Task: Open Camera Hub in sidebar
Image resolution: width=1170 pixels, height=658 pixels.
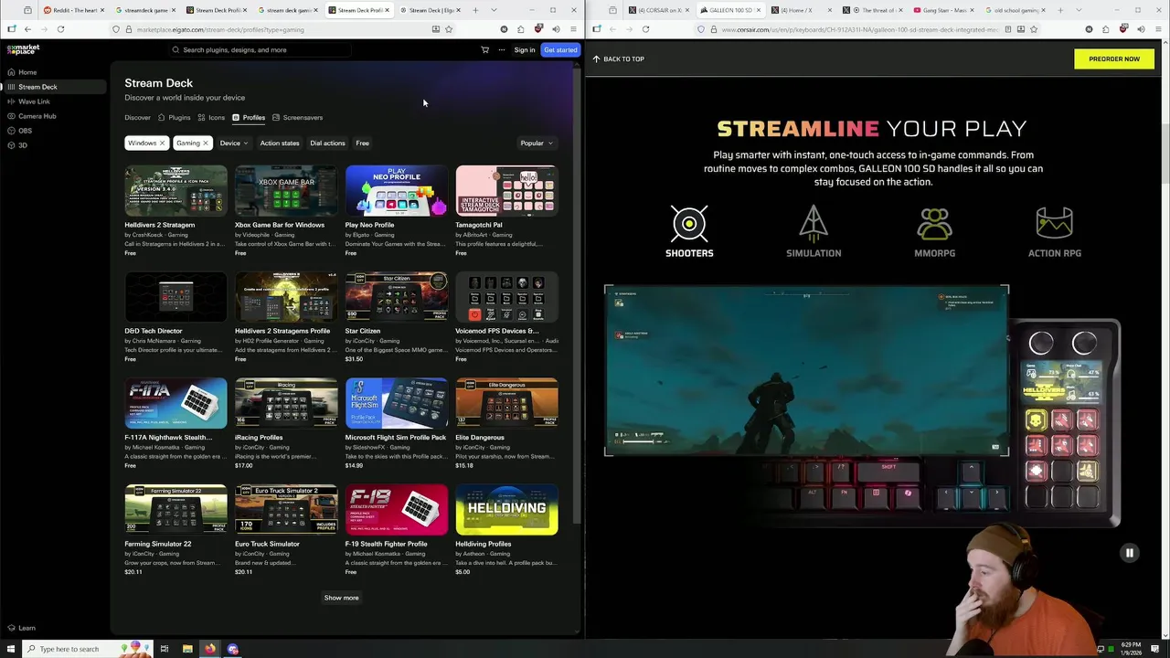Action: 31,116
